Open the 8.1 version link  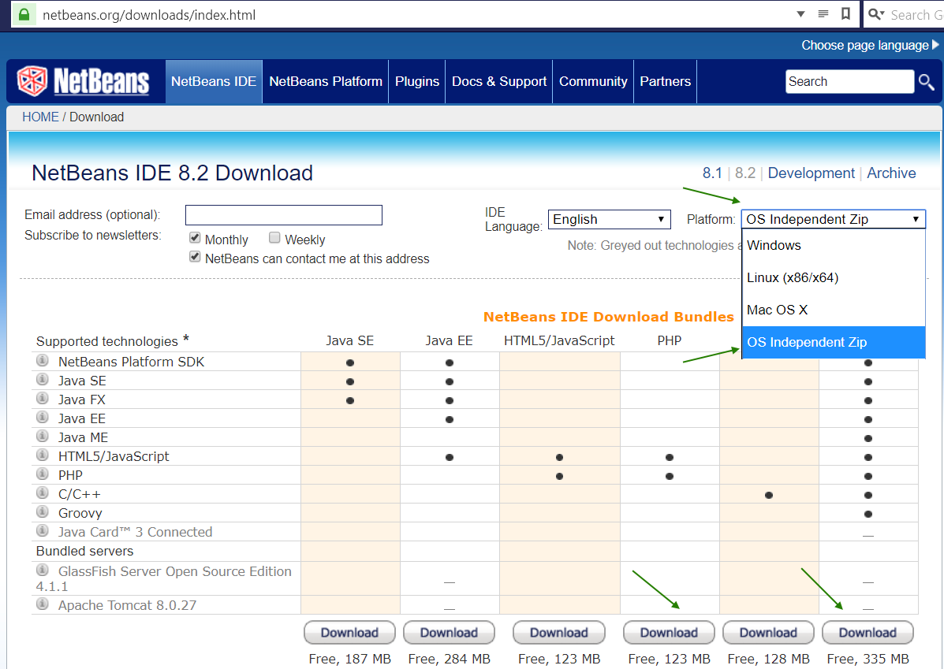coord(712,173)
